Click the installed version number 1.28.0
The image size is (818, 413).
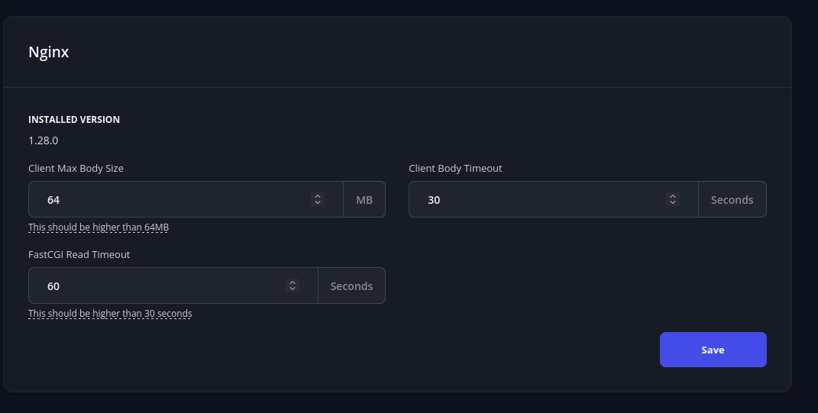coord(44,140)
